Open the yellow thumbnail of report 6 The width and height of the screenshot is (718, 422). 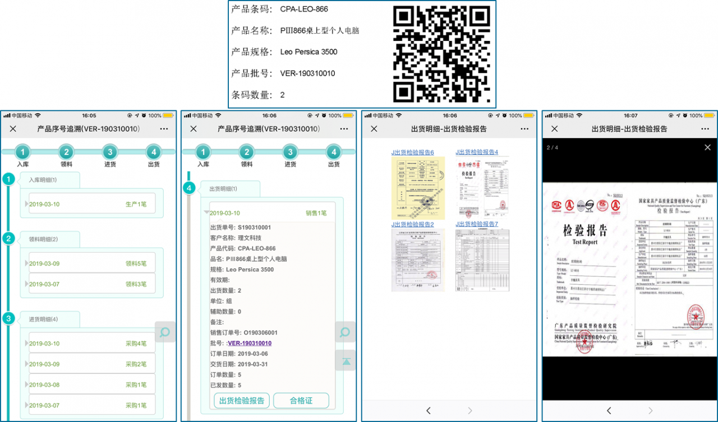[418, 188]
